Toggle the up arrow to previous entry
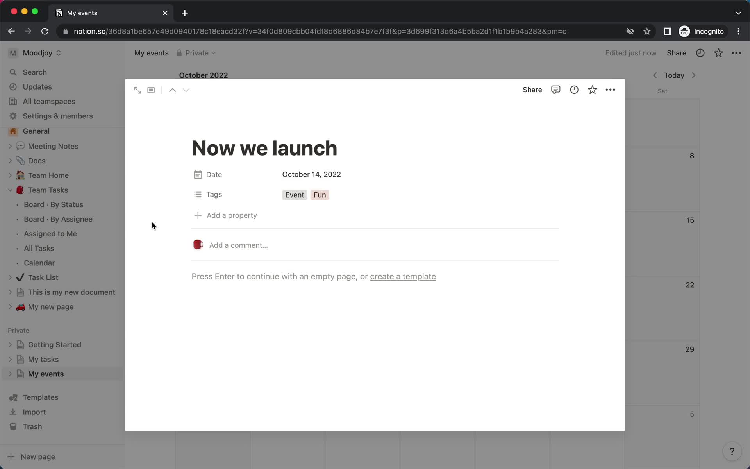This screenshot has height=469, width=750. pyautogui.click(x=172, y=89)
